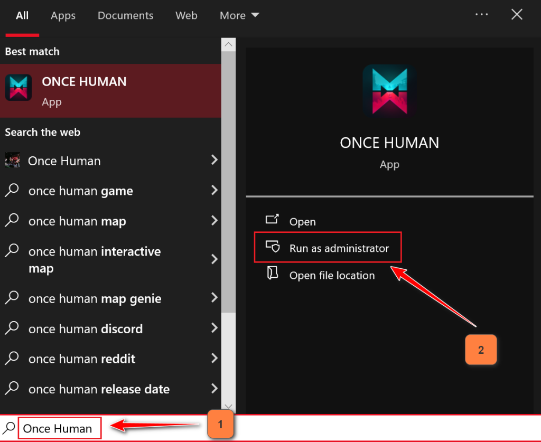Screen dimensions: 541x442
Task: Expand the More filter dropdown
Action: pos(239,15)
